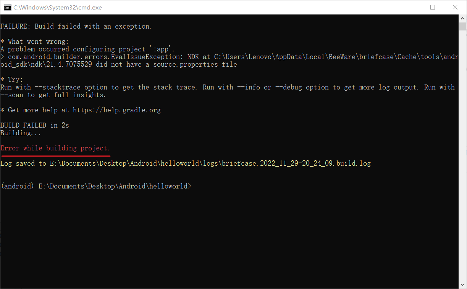Click the scrollbar up arrow

click(462, 18)
